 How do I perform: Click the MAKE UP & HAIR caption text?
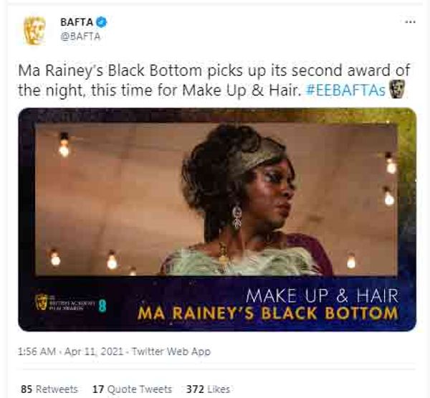(x=322, y=296)
